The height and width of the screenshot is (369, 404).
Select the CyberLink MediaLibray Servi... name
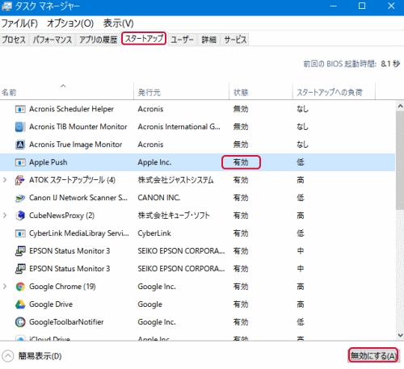point(79,233)
